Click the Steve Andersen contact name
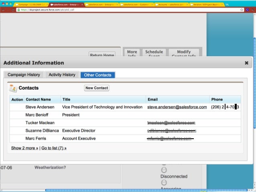Screen dimensions: 256x192 [40, 107]
